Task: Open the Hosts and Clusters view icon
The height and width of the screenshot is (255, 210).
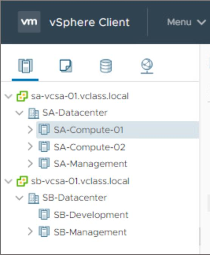Action: pyautogui.click(x=26, y=66)
